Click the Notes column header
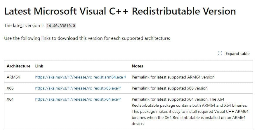 (x=137, y=66)
